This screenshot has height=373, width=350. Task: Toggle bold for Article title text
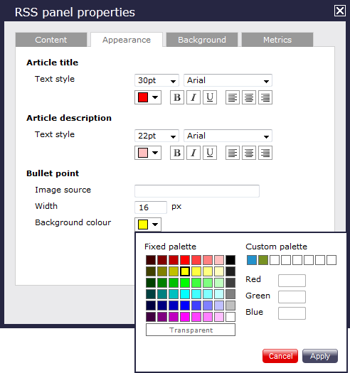tap(177, 97)
